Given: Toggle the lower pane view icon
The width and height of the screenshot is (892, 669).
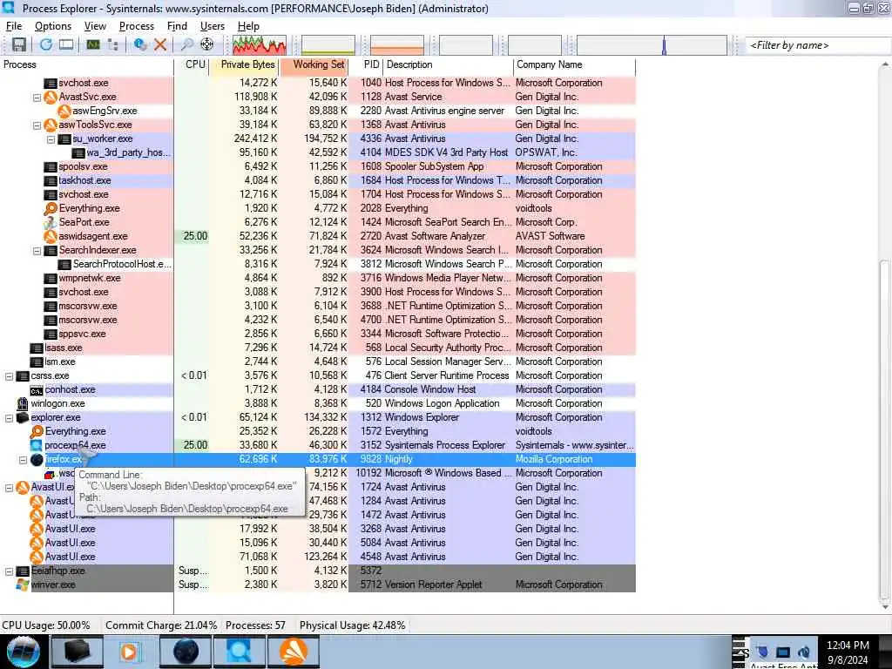Looking at the screenshot, I should click(x=66, y=44).
